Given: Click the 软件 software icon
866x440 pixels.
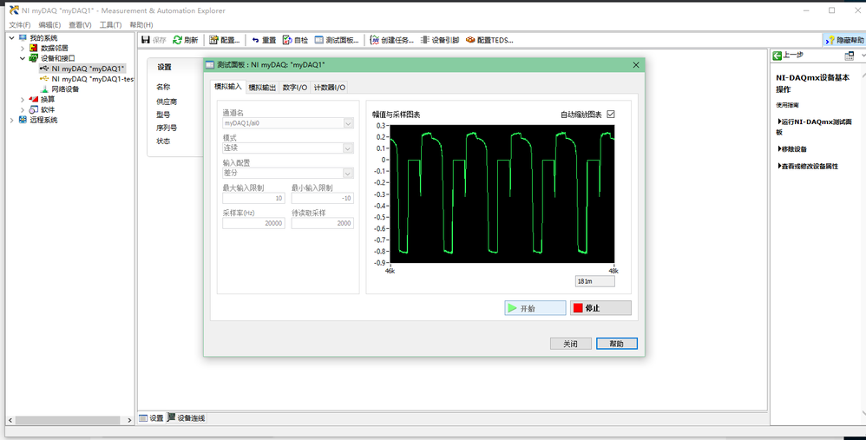Looking at the screenshot, I should pyautogui.click(x=33, y=109).
